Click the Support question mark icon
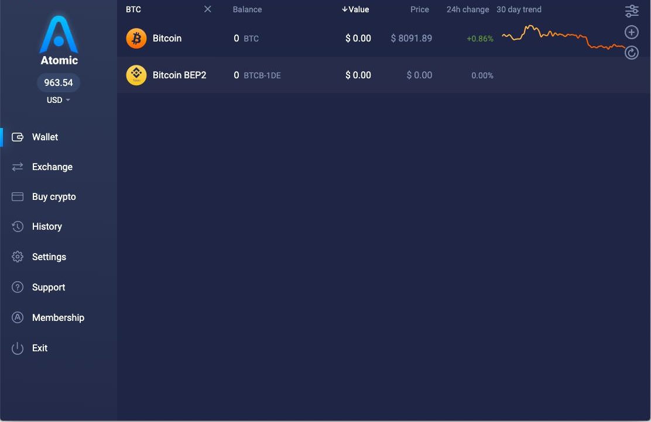Viewport: 651px width, 422px height. pos(18,287)
